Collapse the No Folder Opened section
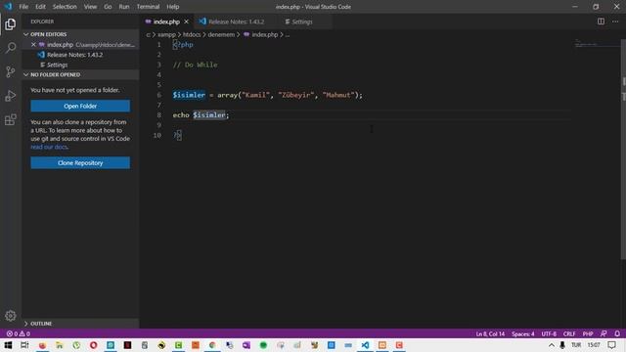Viewport: 626px width, 352px height. coord(80,74)
